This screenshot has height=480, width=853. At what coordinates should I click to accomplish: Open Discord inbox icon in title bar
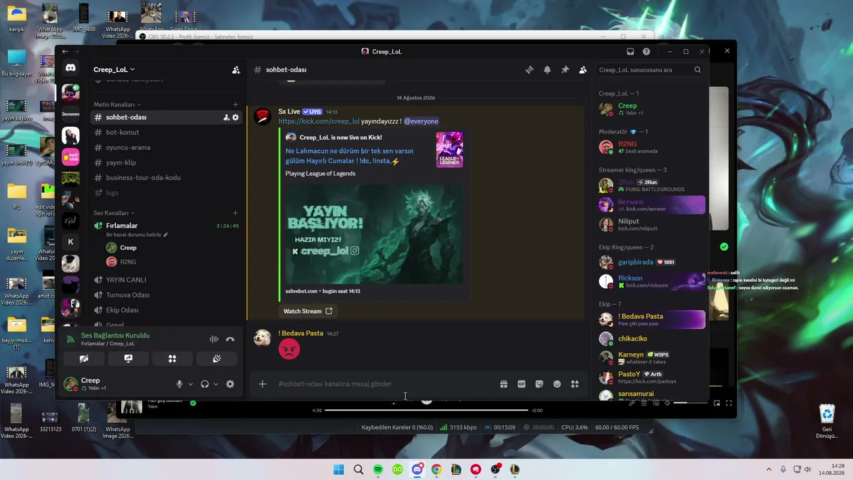coord(630,51)
